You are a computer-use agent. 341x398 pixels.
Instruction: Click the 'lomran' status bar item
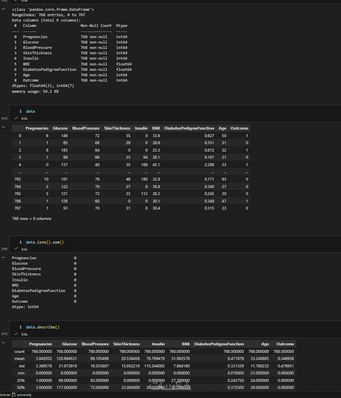5,395
